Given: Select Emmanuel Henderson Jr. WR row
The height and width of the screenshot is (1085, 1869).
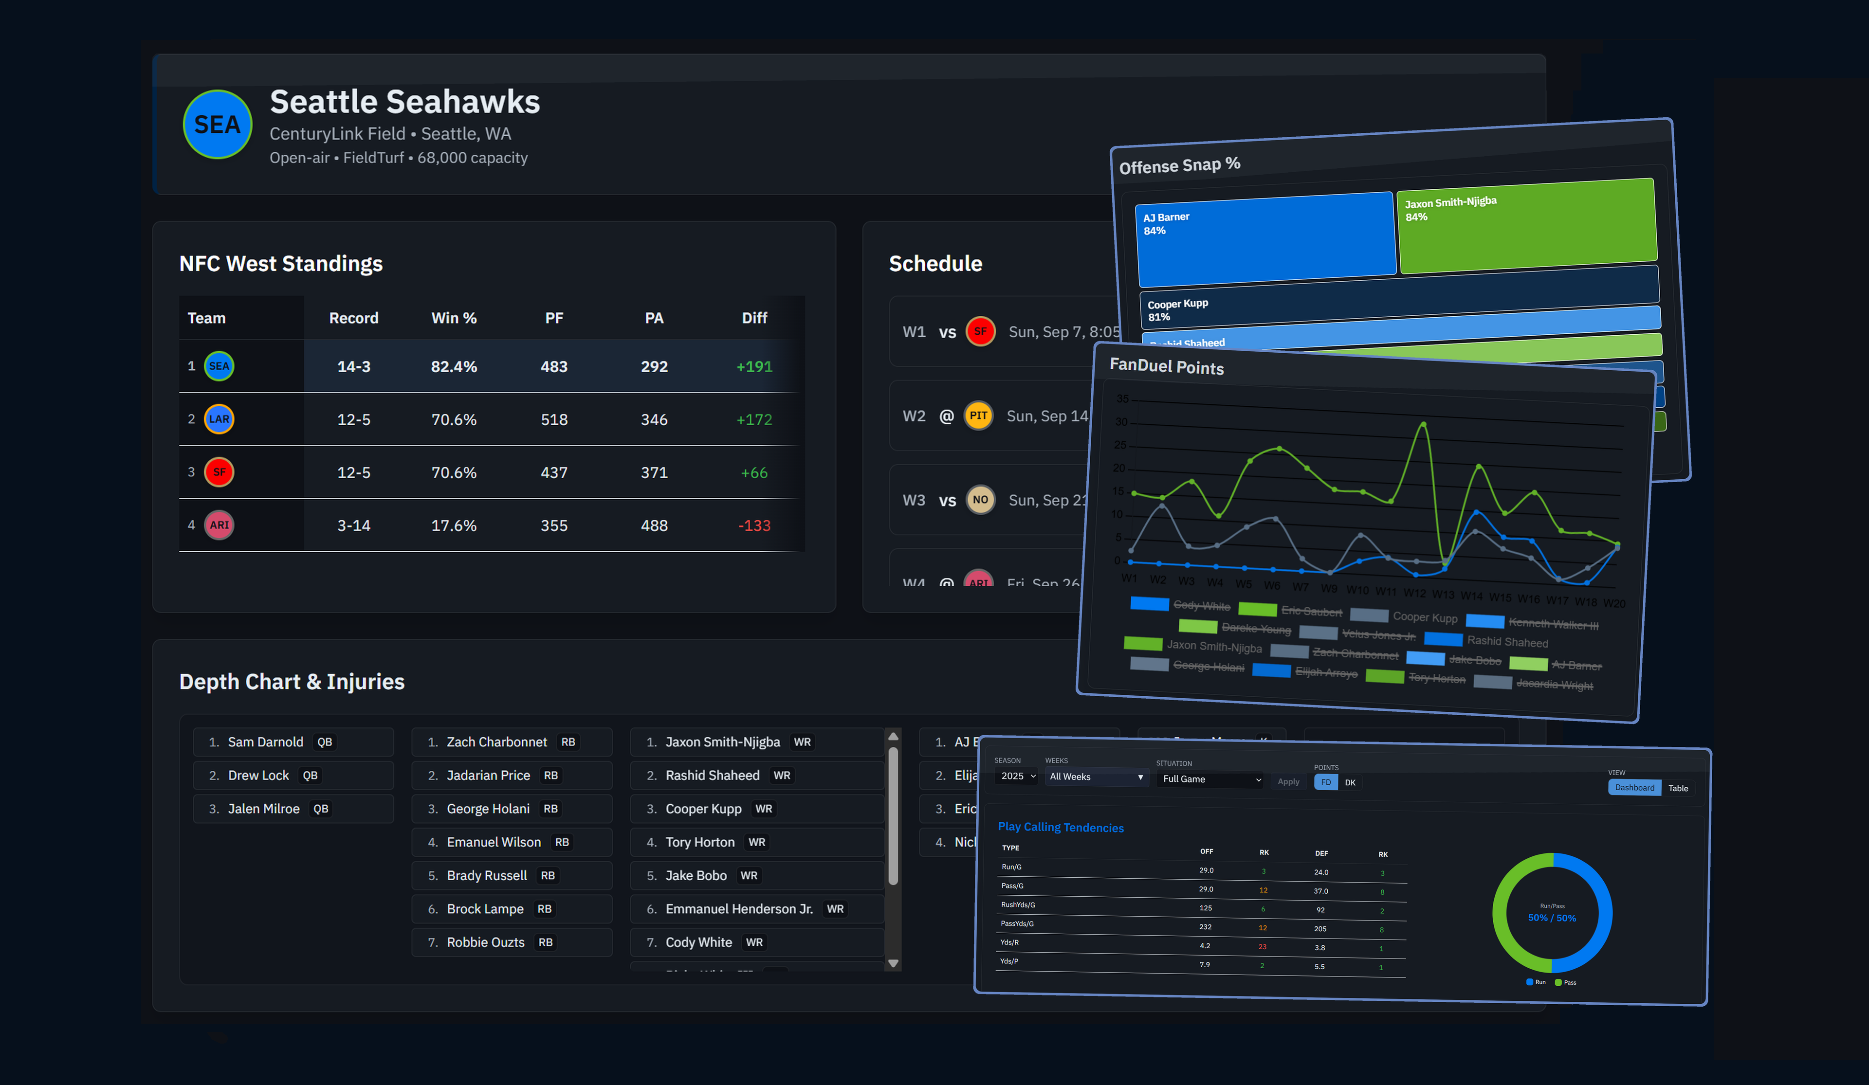Looking at the screenshot, I should click(x=757, y=908).
